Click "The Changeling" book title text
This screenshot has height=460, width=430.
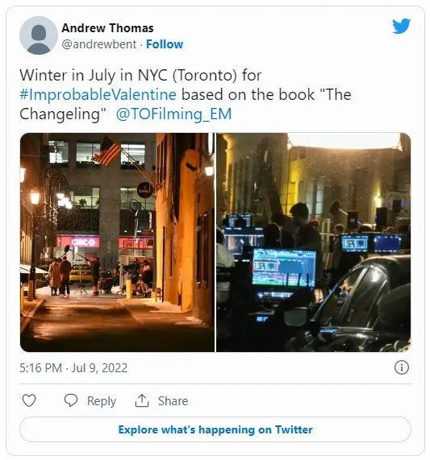186,104
